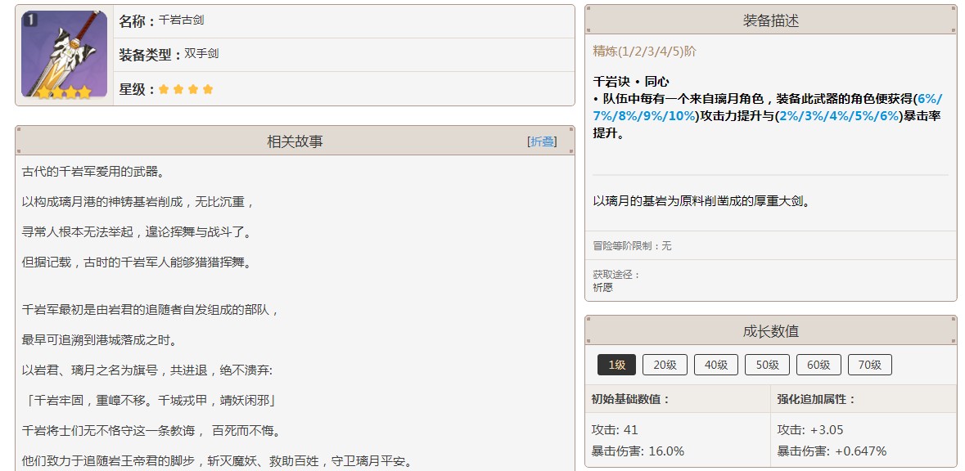
Task: Click the 成长数值 panel header
Action: pyautogui.click(x=770, y=331)
